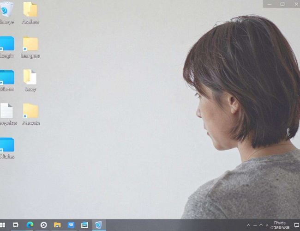
Task: Switch to the active Recycle Bin taskbar app
Action: pyautogui.click(x=98, y=225)
